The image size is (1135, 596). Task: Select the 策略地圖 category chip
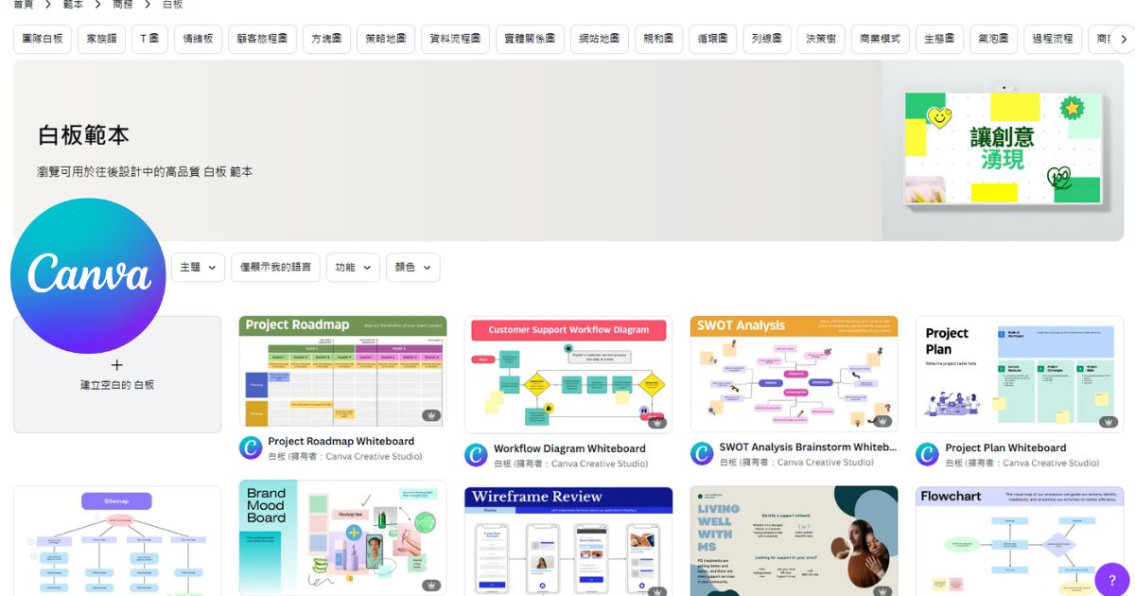(386, 40)
